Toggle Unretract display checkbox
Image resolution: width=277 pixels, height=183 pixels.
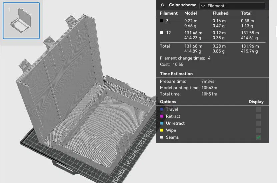(x=258, y=123)
